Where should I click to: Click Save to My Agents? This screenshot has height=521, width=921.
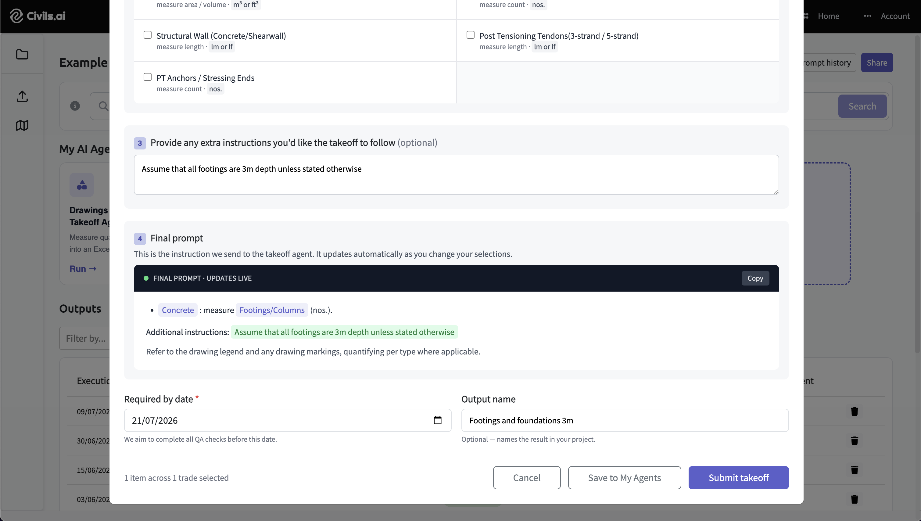[624, 478]
